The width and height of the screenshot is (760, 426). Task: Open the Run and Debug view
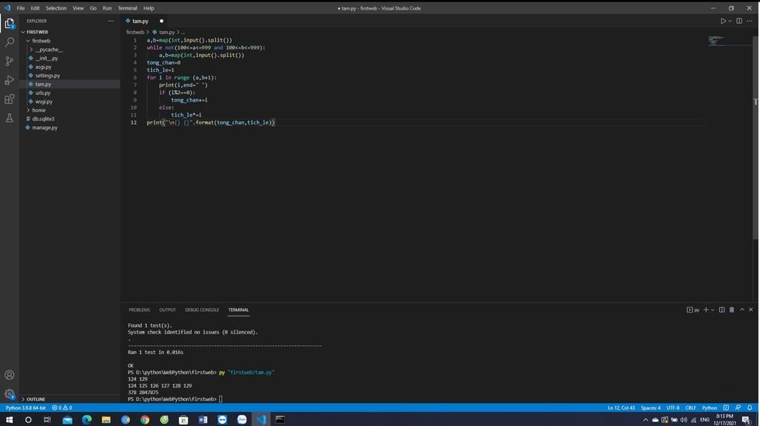click(x=9, y=80)
